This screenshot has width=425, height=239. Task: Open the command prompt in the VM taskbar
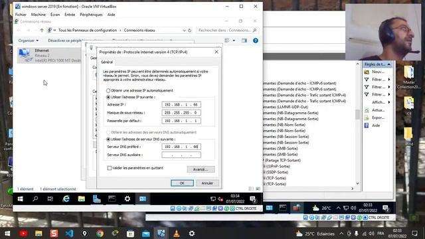click(112, 199)
